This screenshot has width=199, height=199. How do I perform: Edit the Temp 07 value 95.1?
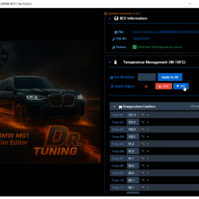pyautogui.click(x=133, y=159)
